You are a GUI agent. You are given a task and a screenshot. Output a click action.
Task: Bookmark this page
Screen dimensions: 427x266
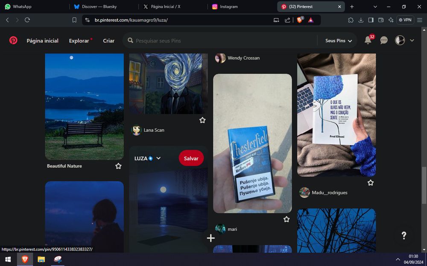pos(74,20)
